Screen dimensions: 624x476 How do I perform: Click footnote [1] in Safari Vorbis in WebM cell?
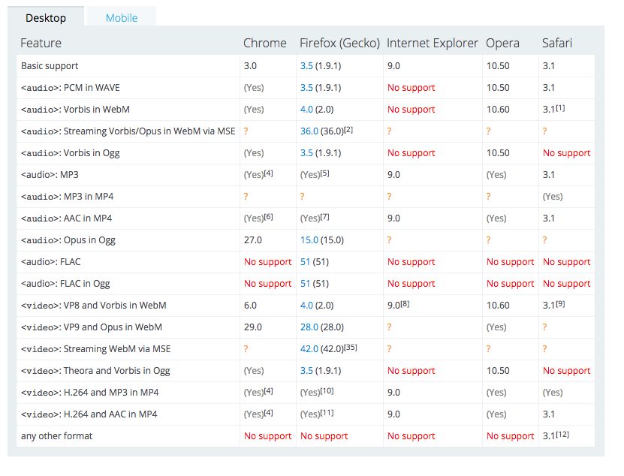click(x=560, y=108)
